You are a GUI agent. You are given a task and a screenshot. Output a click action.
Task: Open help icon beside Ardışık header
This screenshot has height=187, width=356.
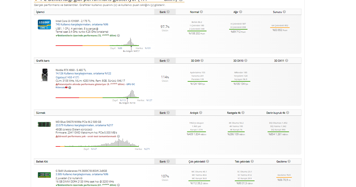(201, 113)
